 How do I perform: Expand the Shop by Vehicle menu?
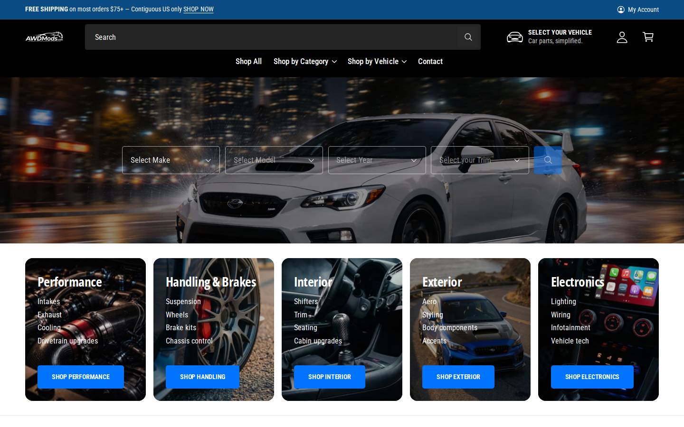377,61
